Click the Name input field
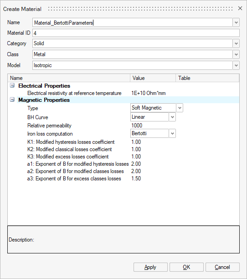The width and height of the screenshot is (247, 279). pos(133,22)
